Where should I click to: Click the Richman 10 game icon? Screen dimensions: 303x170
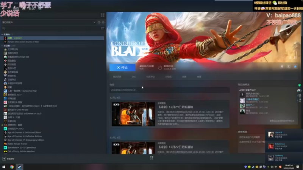(x=5, y=57)
